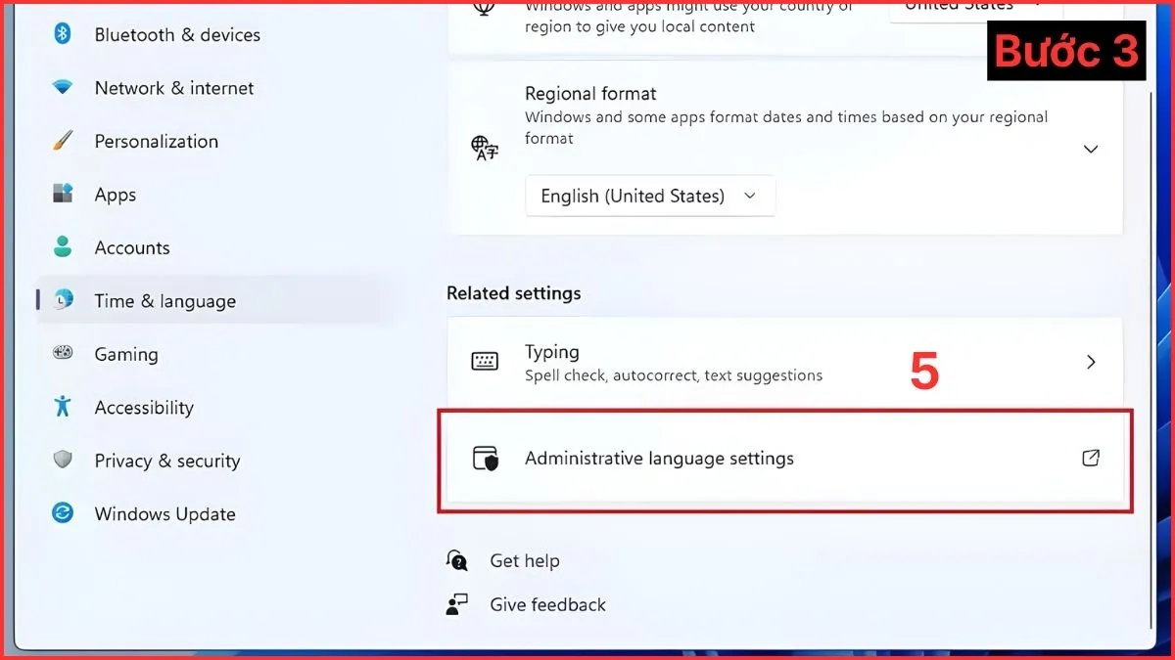The width and height of the screenshot is (1175, 660).
Task: Click the vertical scrollbar on the right
Action: [x=1151, y=293]
